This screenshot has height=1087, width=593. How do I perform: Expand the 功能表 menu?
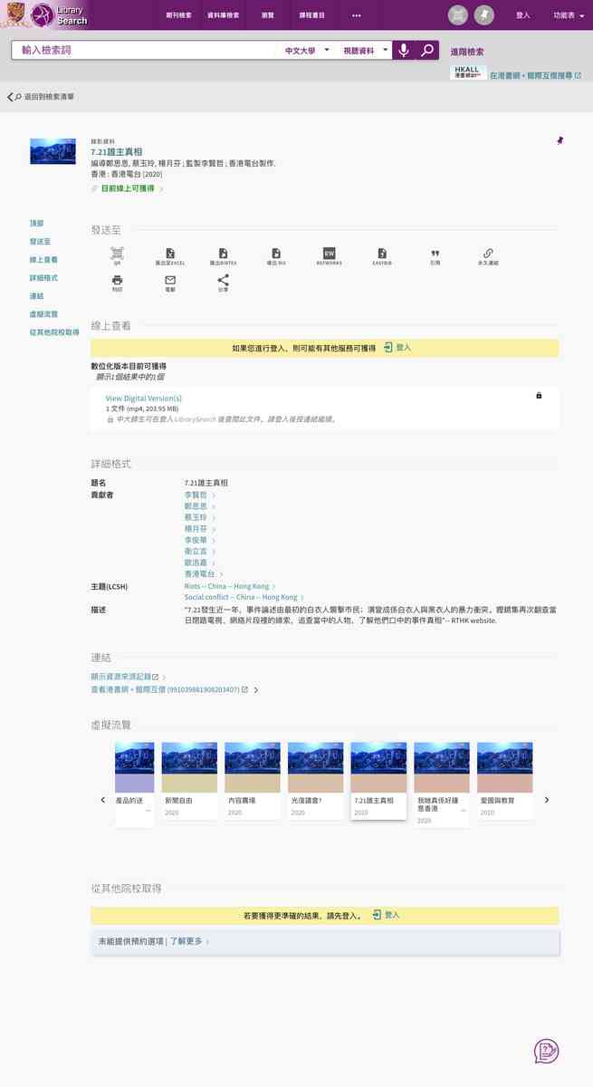(569, 15)
